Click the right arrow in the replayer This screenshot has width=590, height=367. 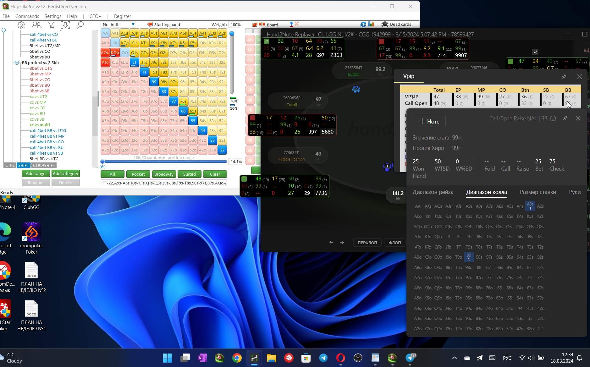pyautogui.click(x=342, y=242)
